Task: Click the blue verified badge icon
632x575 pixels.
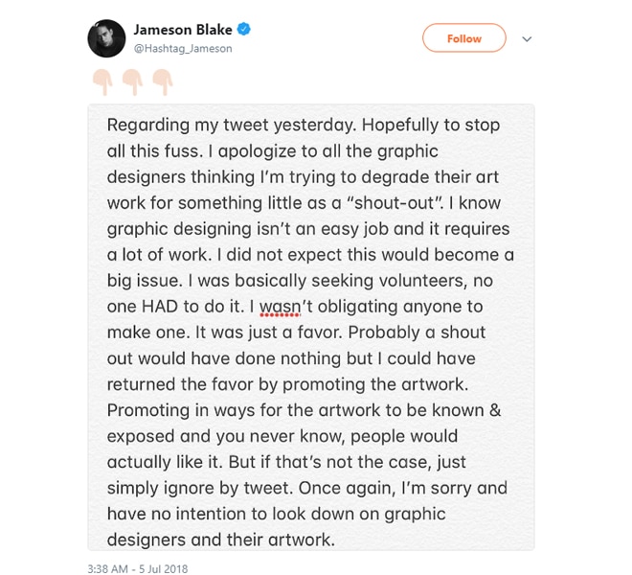Action: (243, 29)
